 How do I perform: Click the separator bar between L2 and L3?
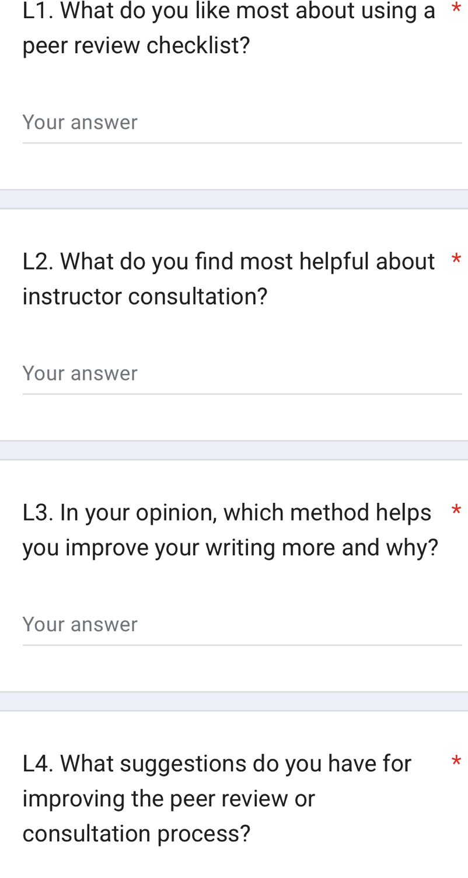(233, 450)
